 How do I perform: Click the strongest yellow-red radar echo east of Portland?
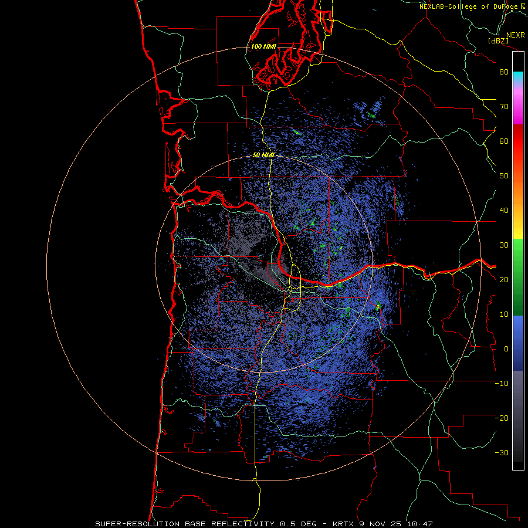378,306
